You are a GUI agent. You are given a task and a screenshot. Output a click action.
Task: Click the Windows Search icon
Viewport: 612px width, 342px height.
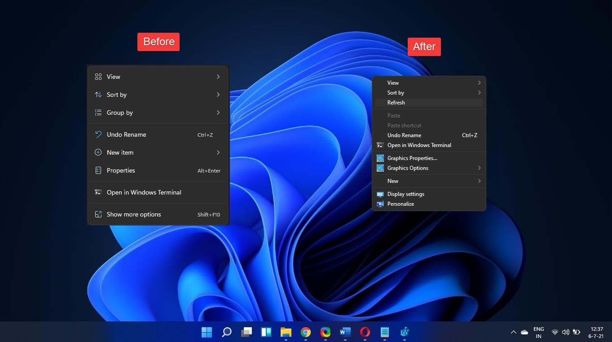226,332
